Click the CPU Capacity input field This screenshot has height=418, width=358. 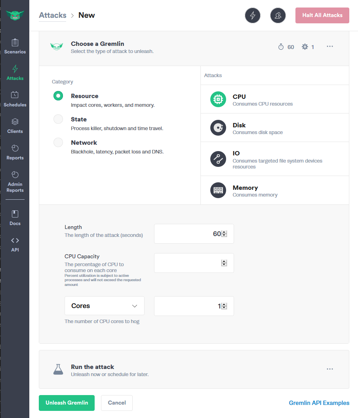(x=194, y=263)
